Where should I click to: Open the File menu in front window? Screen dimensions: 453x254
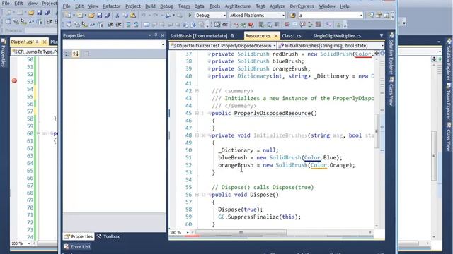point(67,6)
